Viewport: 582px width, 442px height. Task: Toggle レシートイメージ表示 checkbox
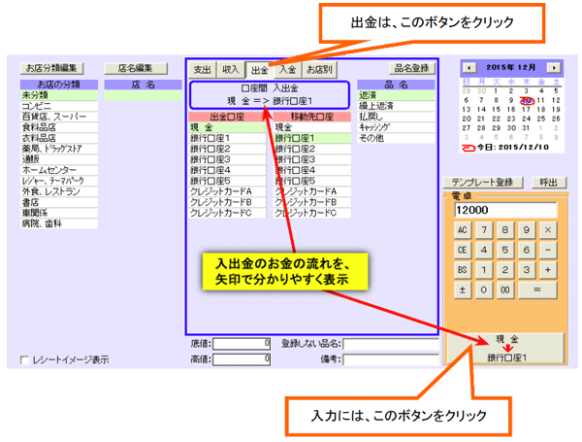pos(24,359)
